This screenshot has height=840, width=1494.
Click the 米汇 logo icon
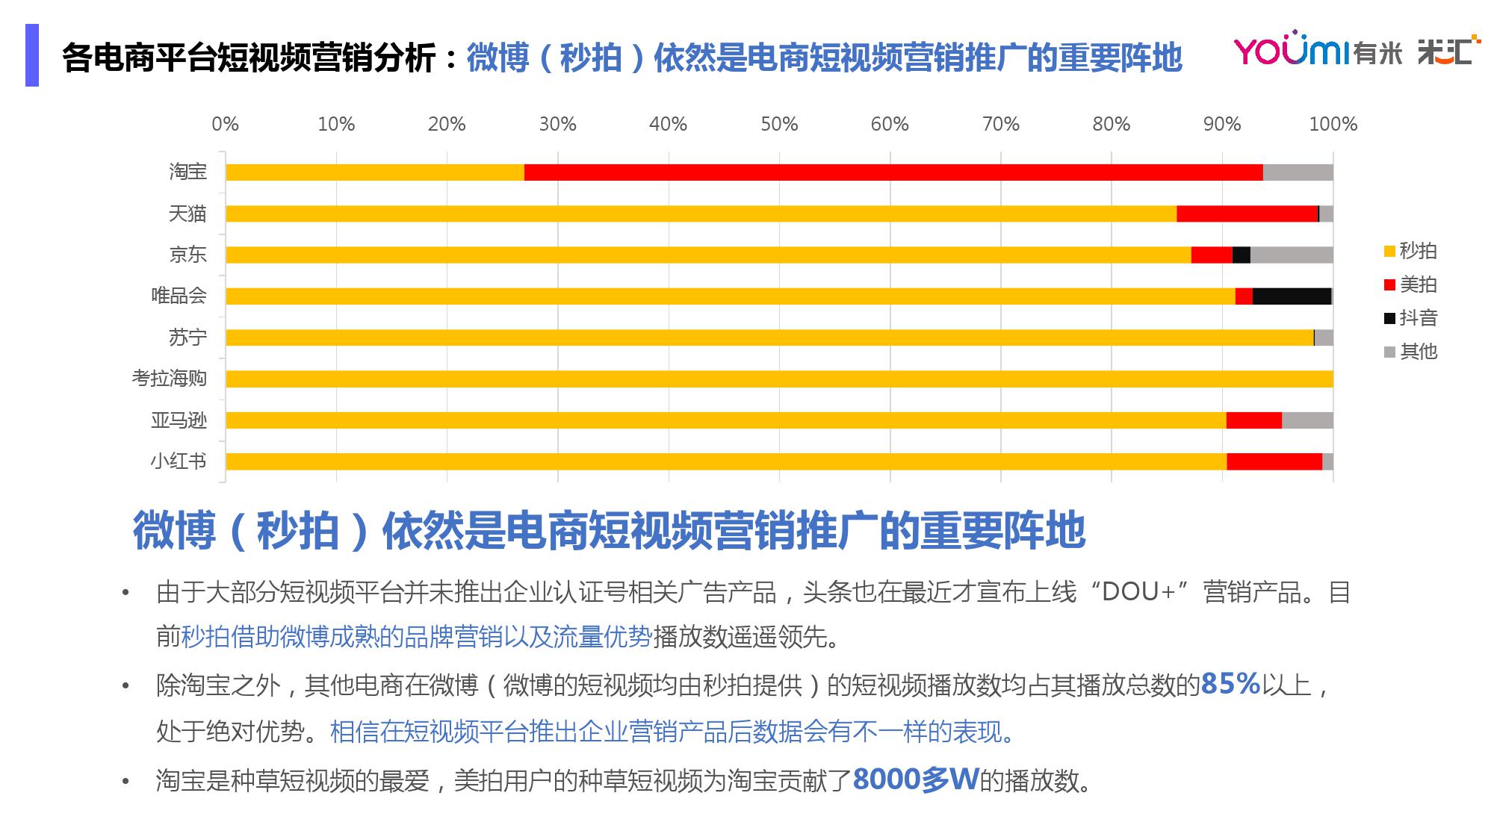(1448, 50)
